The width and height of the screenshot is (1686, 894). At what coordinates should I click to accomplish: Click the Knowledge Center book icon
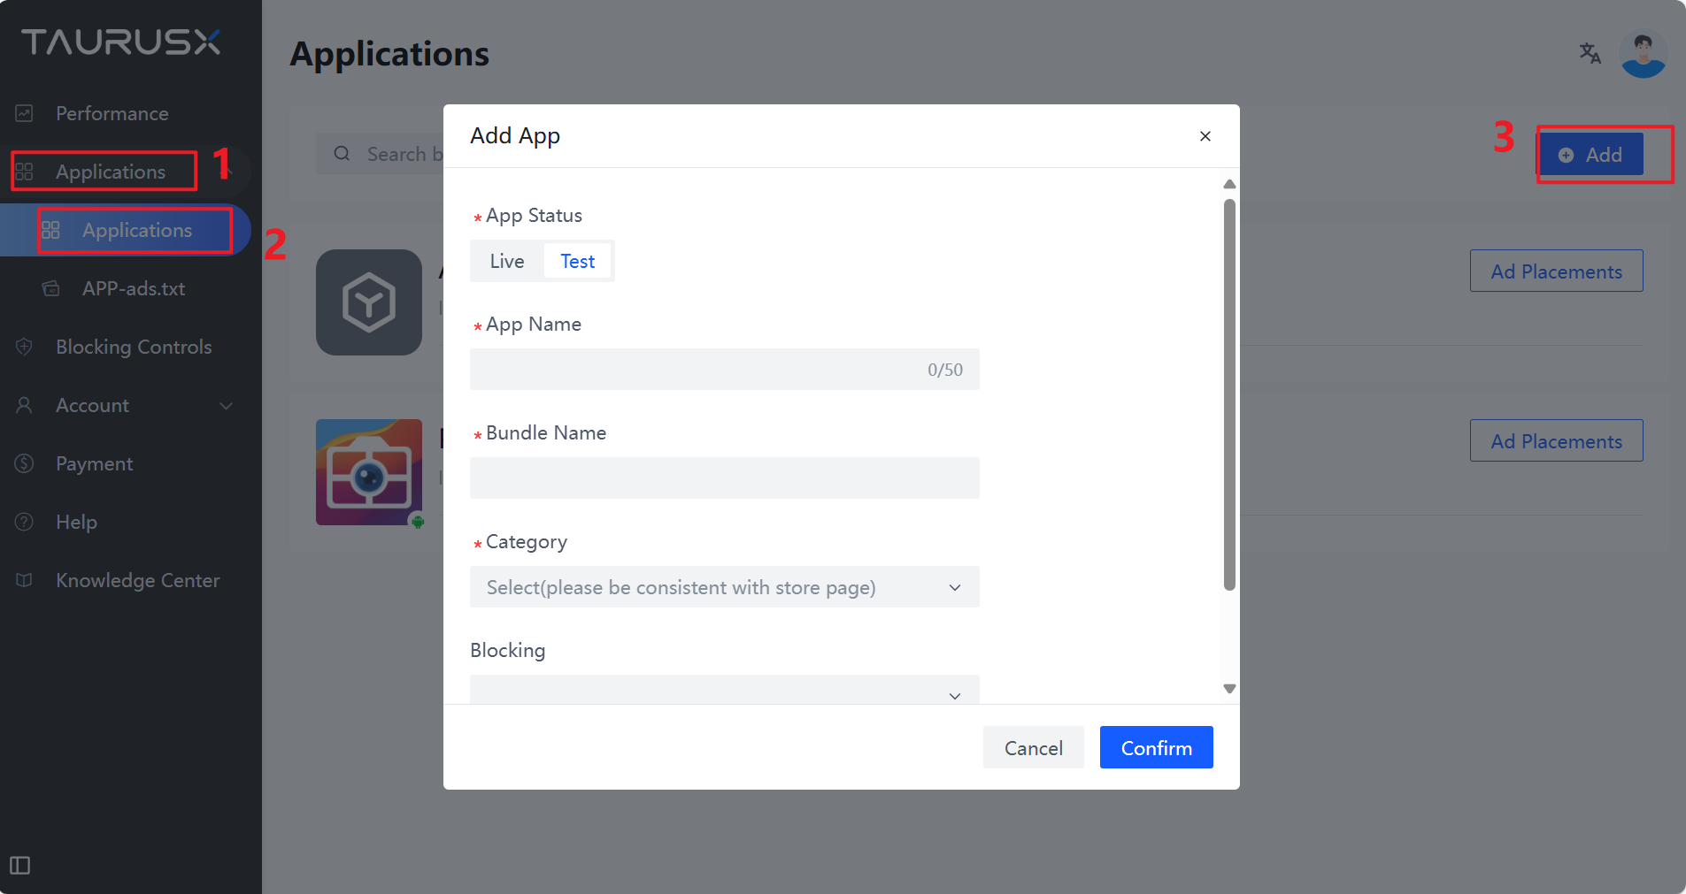(x=25, y=580)
